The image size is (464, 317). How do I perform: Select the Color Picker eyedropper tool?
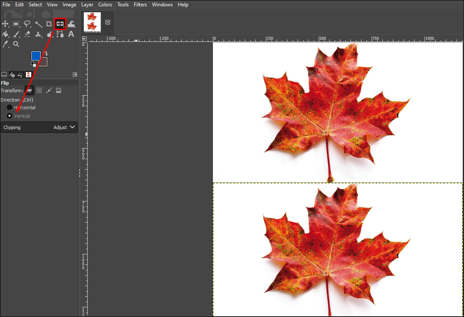pyautogui.click(x=6, y=44)
